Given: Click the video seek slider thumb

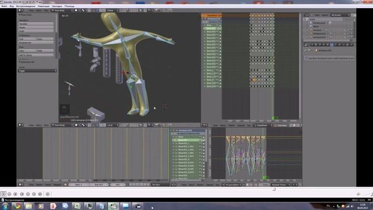Looking at the screenshot, I should 274,189.
